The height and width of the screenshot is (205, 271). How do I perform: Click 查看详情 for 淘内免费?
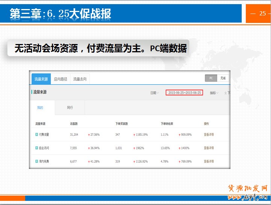209,161
